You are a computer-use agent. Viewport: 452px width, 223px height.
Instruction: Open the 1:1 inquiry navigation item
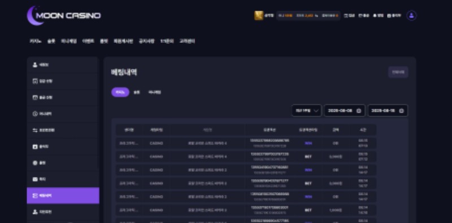(167, 41)
